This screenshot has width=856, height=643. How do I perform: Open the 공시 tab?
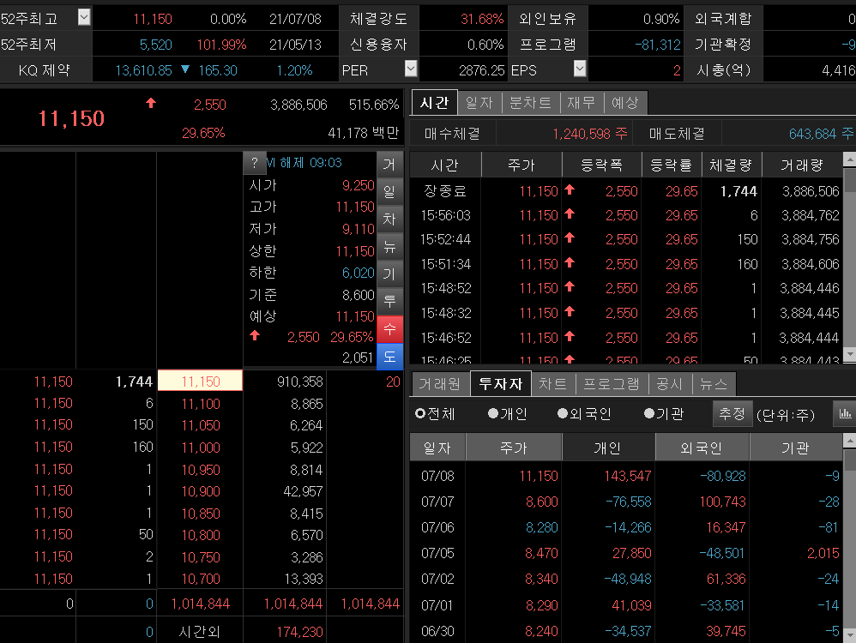coord(670,384)
